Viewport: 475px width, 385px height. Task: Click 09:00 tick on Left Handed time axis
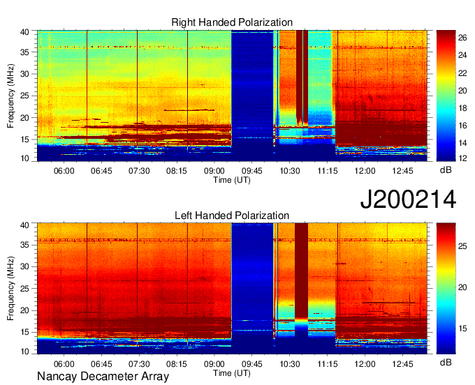click(x=214, y=364)
